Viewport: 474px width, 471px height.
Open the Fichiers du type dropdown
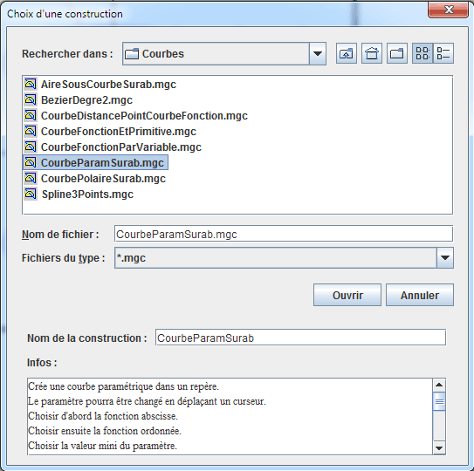click(x=445, y=257)
